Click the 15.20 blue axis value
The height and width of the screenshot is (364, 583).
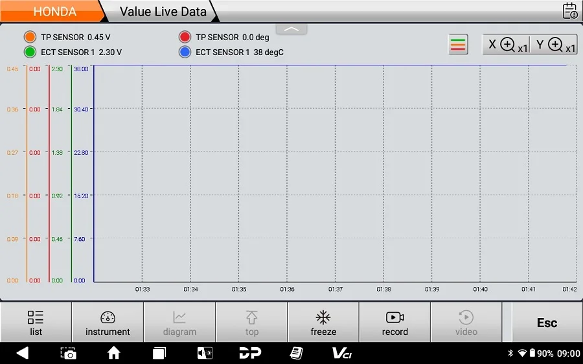coord(81,196)
